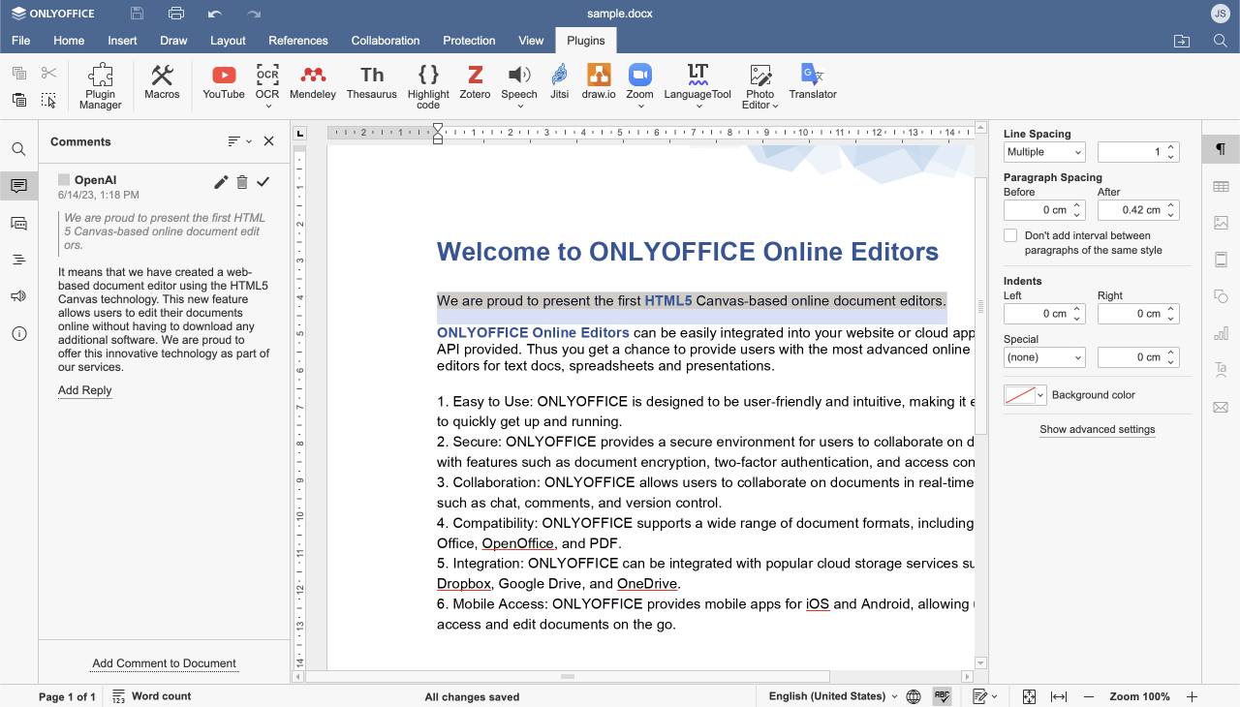Open comment sort options dropdown
Screen dimensions: 1240x707
[239, 141]
